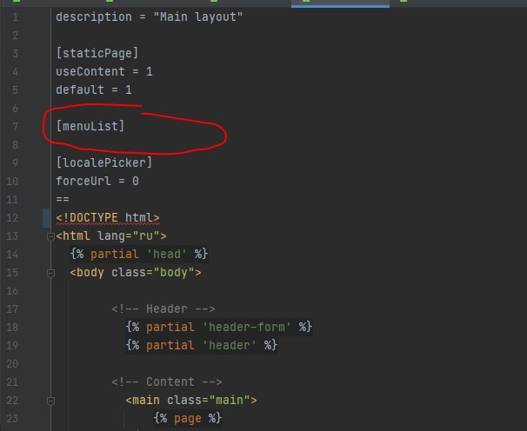Viewport: 527px width, 431px height.
Task: Open the change marker beside line 12
Action: [x=46, y=218]
